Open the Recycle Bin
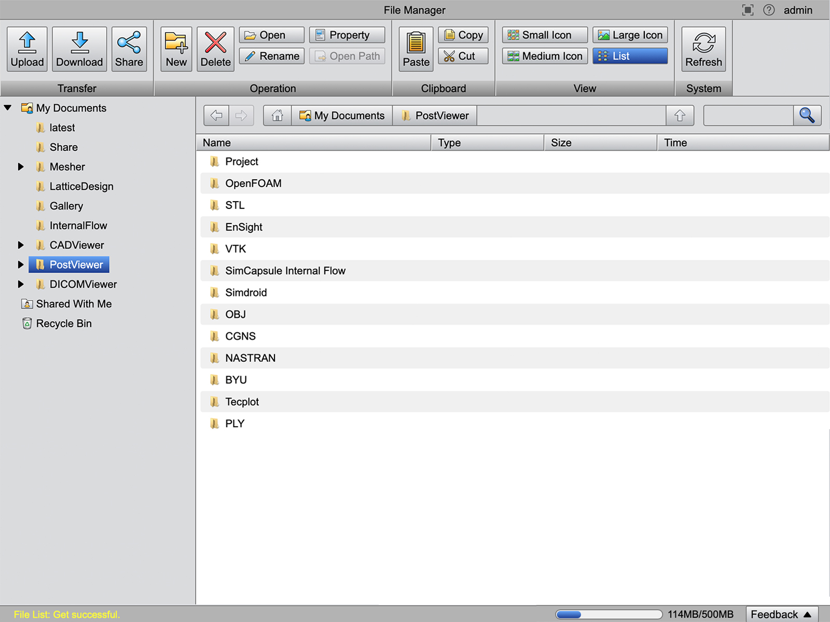This screenshot has width=830, height=622. (57, 324)
